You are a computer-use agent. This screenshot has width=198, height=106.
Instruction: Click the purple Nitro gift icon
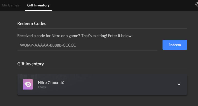tap(28, 84)
